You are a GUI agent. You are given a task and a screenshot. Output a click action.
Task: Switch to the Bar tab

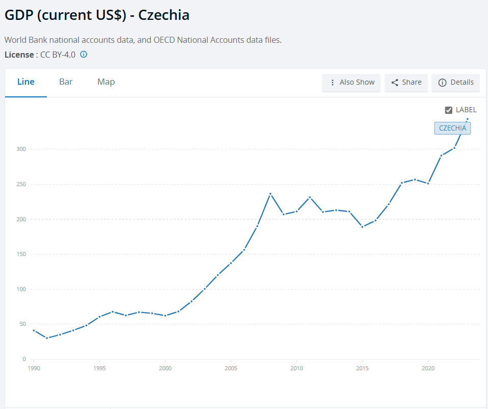[66, 82]
